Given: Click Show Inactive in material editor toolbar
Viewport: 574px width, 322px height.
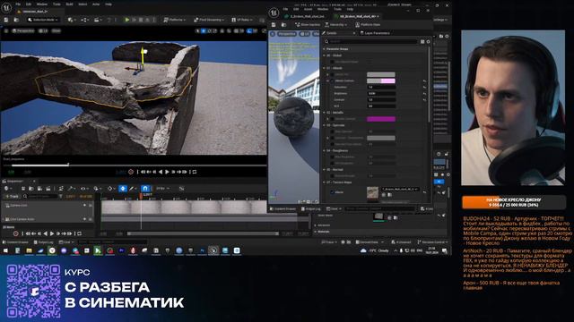Looking at the screenshot, I should 308,24.
